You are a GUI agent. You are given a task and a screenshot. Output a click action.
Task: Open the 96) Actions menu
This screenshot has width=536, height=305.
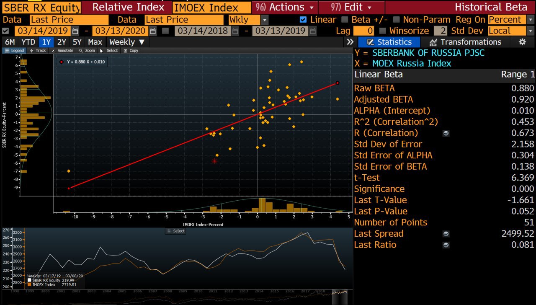(285, 7)
